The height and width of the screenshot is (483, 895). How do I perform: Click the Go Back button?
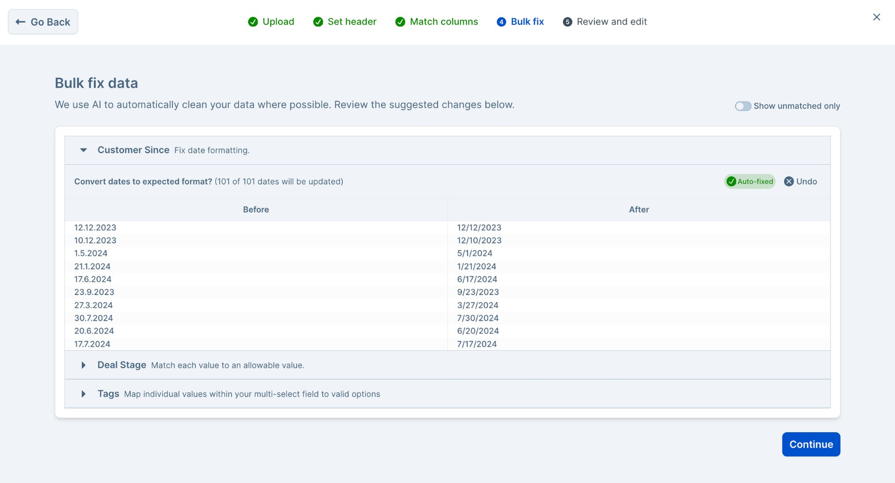click(x=43, y=22)
